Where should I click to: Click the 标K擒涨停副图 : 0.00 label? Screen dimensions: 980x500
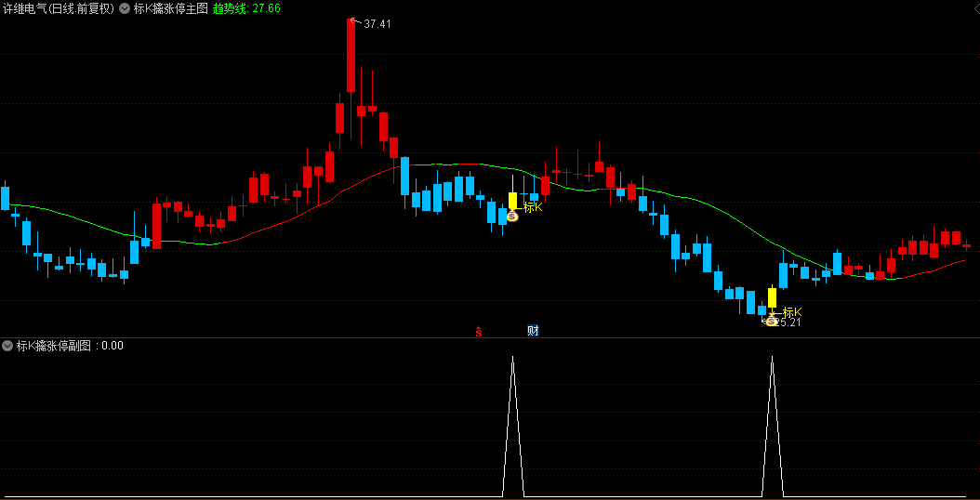[x=70, y=346]
